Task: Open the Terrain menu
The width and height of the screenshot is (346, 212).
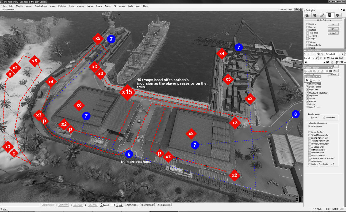Action: point(90,6)
